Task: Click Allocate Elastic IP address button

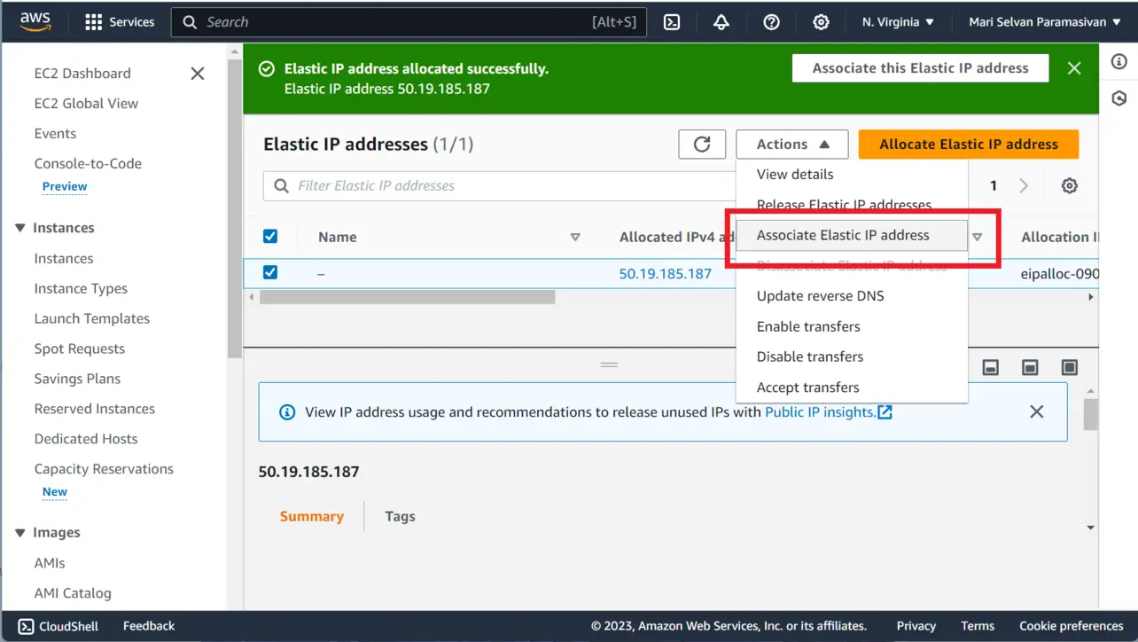Action: (x=969, y=145)
